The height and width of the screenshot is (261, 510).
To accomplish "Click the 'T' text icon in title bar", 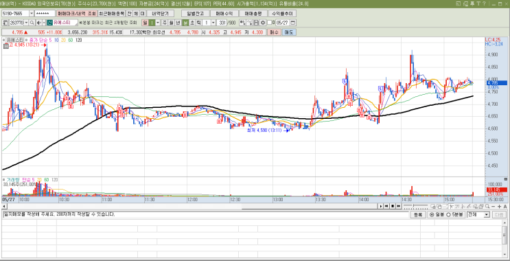I will point(478,3).
